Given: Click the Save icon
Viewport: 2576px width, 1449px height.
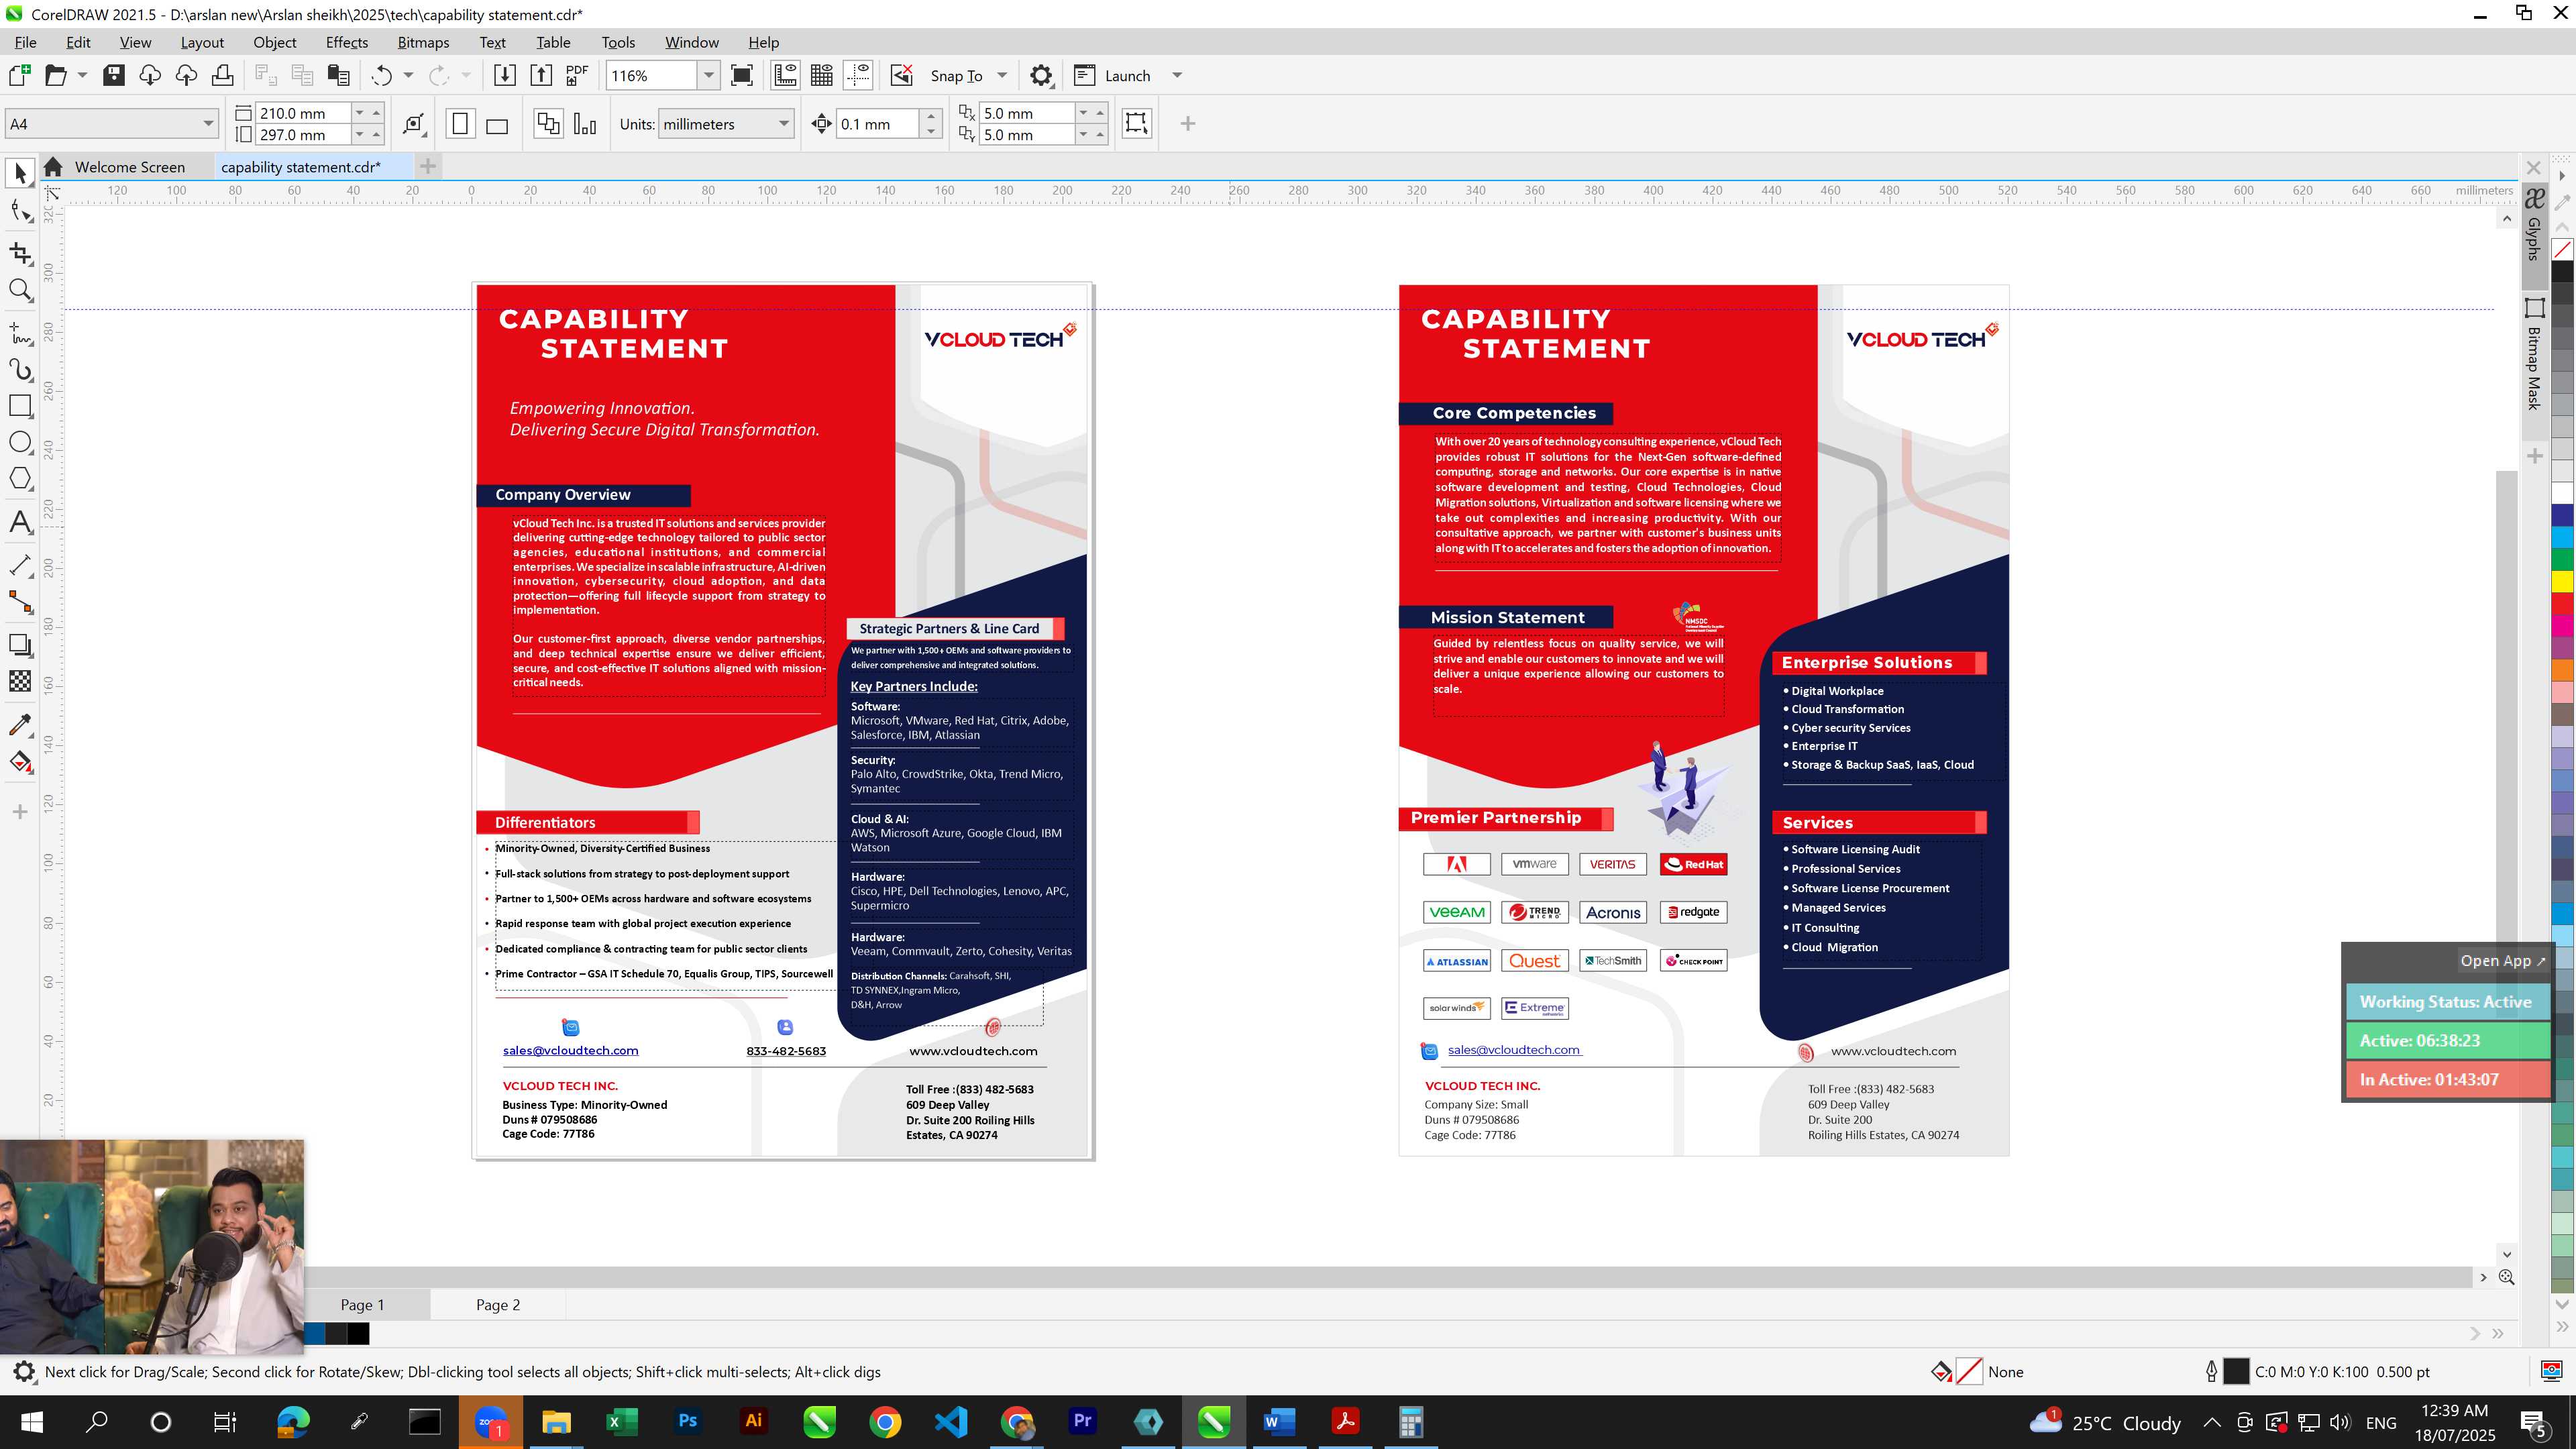Looking at the screenshot, I should [x=113, y=76].
